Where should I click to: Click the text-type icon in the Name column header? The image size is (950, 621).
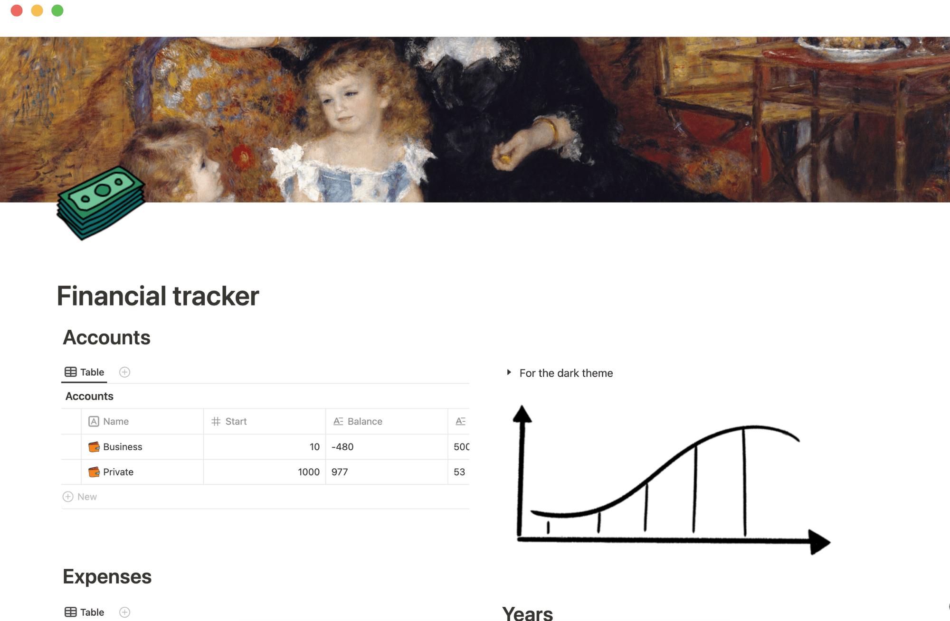pos(94,421)
